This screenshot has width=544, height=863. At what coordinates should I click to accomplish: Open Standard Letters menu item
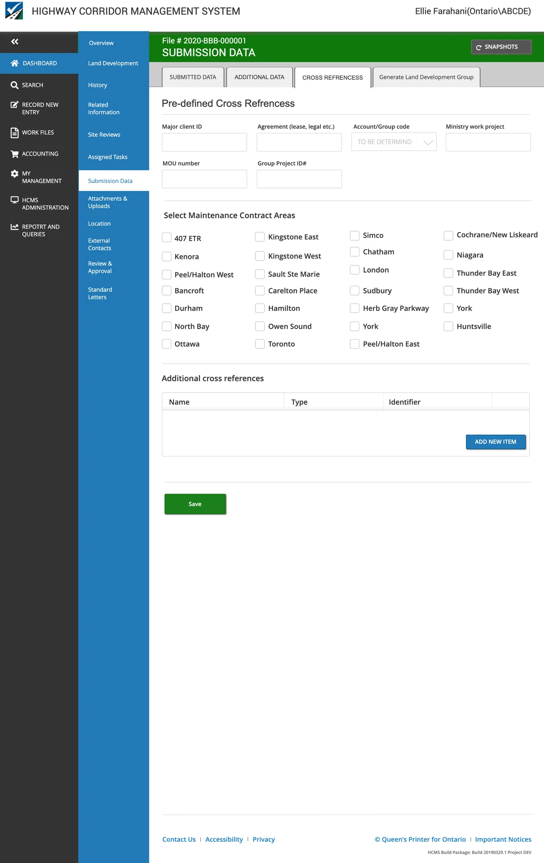100,293
